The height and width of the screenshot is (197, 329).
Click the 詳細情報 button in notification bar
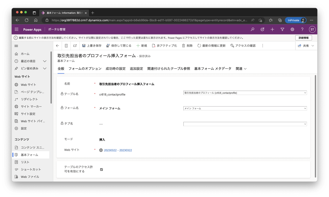(304, 38)
